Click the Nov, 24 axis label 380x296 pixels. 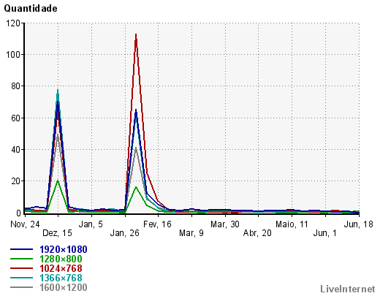coord(25,224)
